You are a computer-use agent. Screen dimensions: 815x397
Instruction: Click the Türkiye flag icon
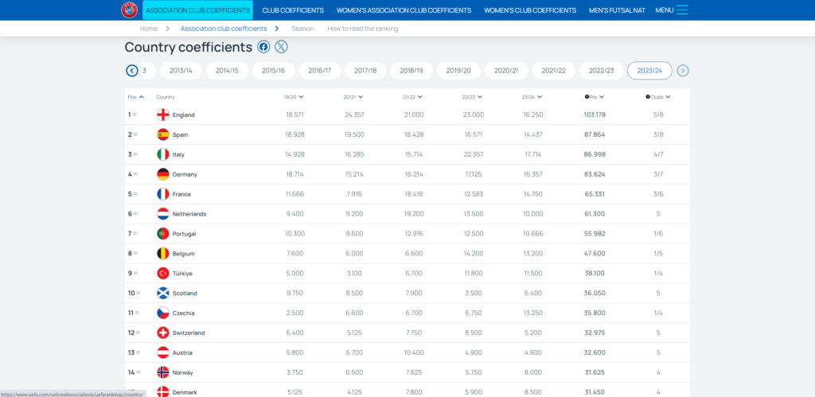(163, 273)
